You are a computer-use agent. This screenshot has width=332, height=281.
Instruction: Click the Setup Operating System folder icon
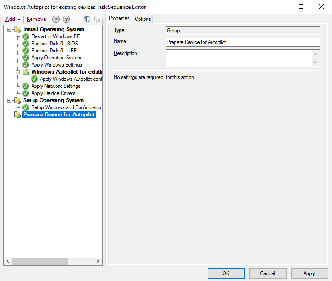[x=17, y=100]
